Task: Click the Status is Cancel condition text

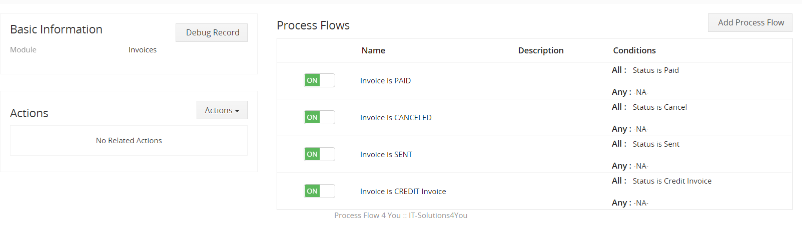Action: [659, 107]
